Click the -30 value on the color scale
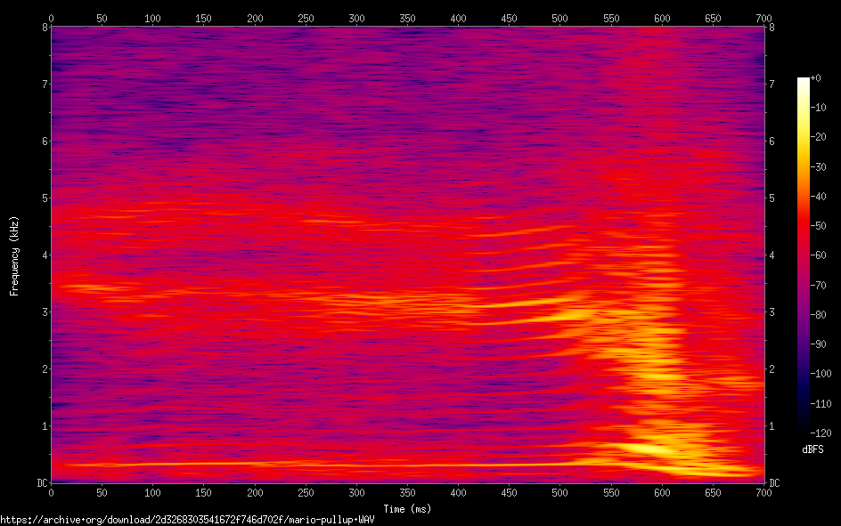This screenshot has width=841, height=526. pos(818,168)
